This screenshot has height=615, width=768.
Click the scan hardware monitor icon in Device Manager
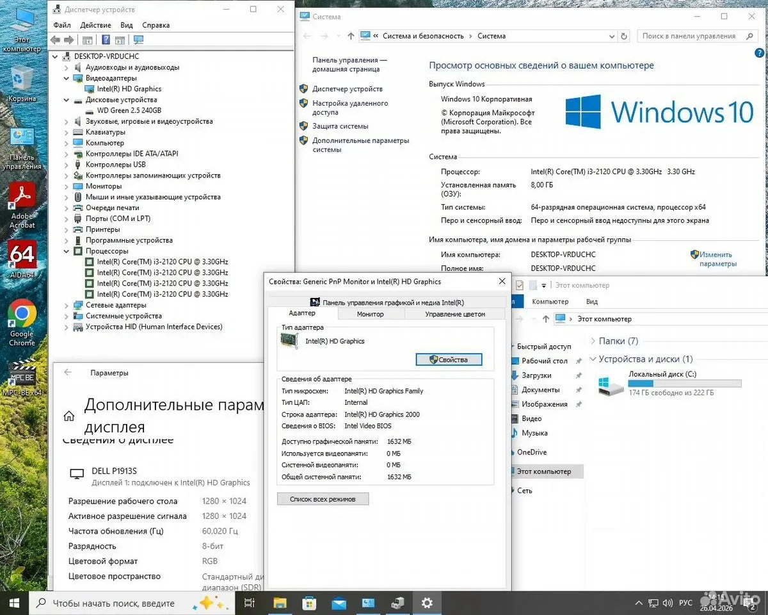pos(138,40)
